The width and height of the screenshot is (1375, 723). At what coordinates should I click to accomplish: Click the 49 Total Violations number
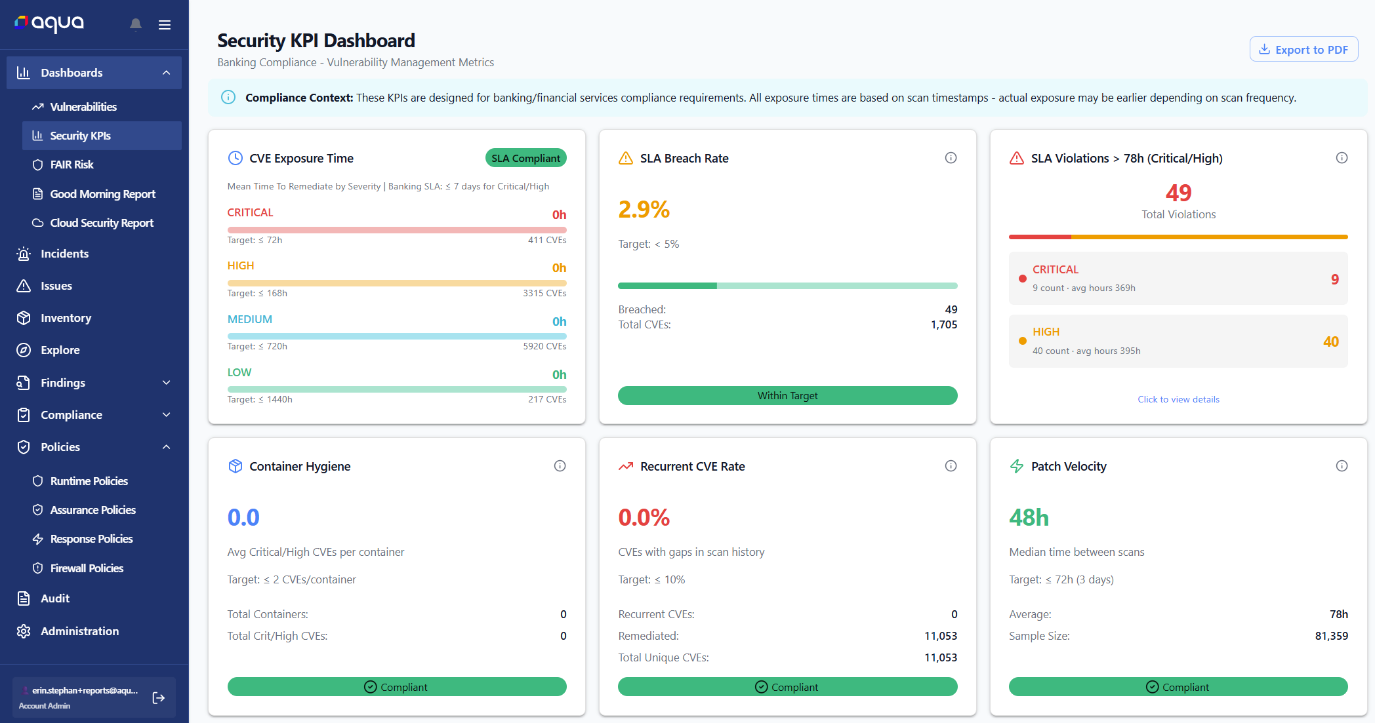coord(1178,193)
